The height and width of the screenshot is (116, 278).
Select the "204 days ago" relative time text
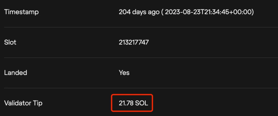tap(139, 12)
